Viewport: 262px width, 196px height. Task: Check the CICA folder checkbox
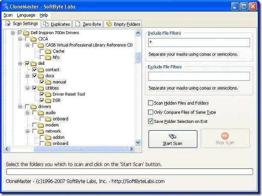click(27, 39)
